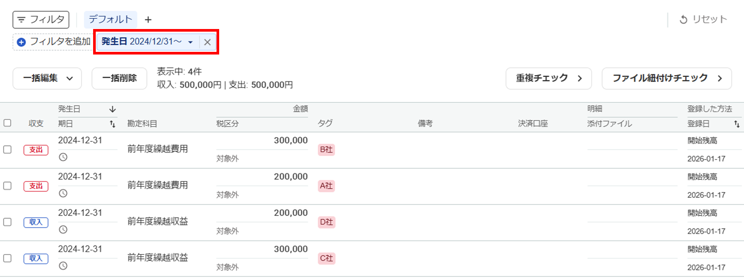Select the D社 income row checkbox
This screenshot has height=280, width=744.
pyautogui.click(x=7, y=222)
